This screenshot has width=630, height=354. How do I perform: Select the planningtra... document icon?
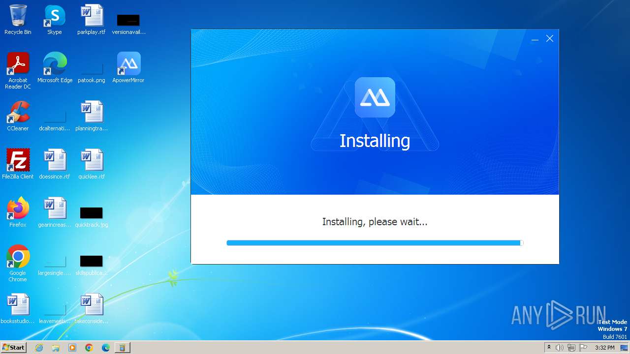[x=92, y=116]
